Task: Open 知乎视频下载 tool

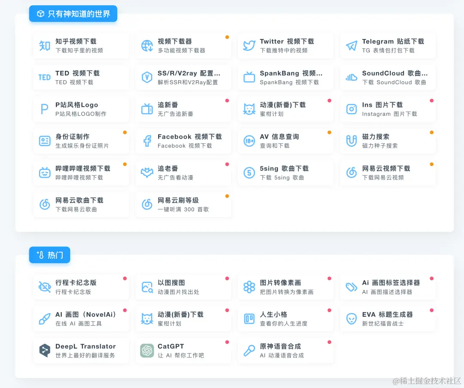Action: tap(81, 46)
